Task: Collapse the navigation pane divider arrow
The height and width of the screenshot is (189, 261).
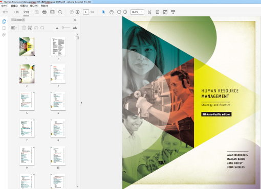Action: point(81,103)
